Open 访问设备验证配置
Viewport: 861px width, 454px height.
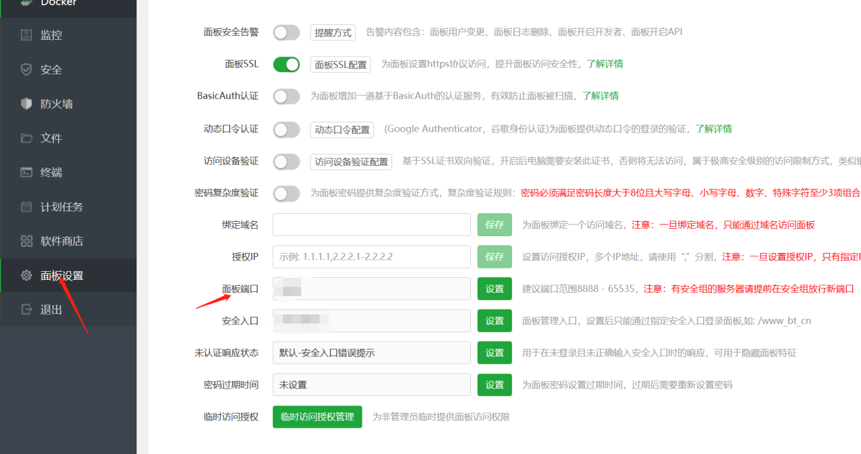[x=352, y=161]
